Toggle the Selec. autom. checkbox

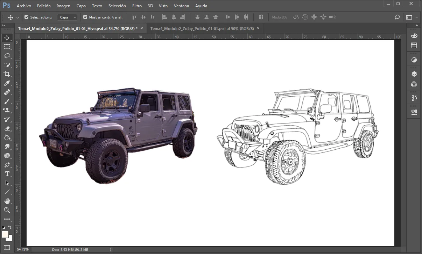pos(27,17)
